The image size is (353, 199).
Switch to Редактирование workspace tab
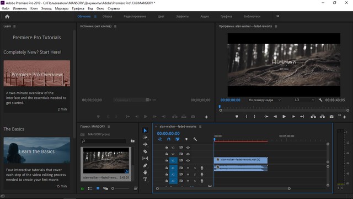[x=135, y=17]
